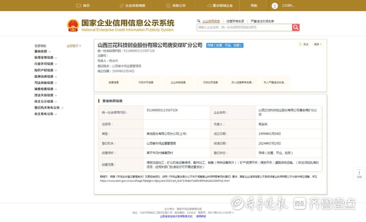
Task: Click the account number 13589...
Action: click(x=288, y=6)
